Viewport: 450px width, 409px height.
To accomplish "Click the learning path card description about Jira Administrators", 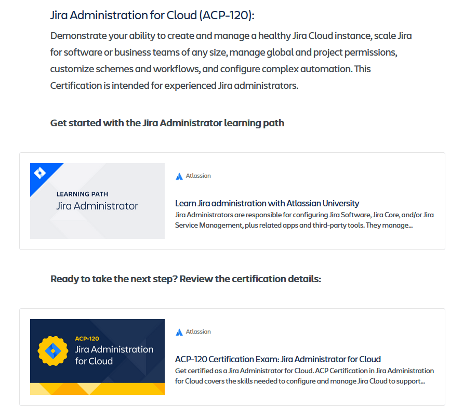I will pos(304,220).
